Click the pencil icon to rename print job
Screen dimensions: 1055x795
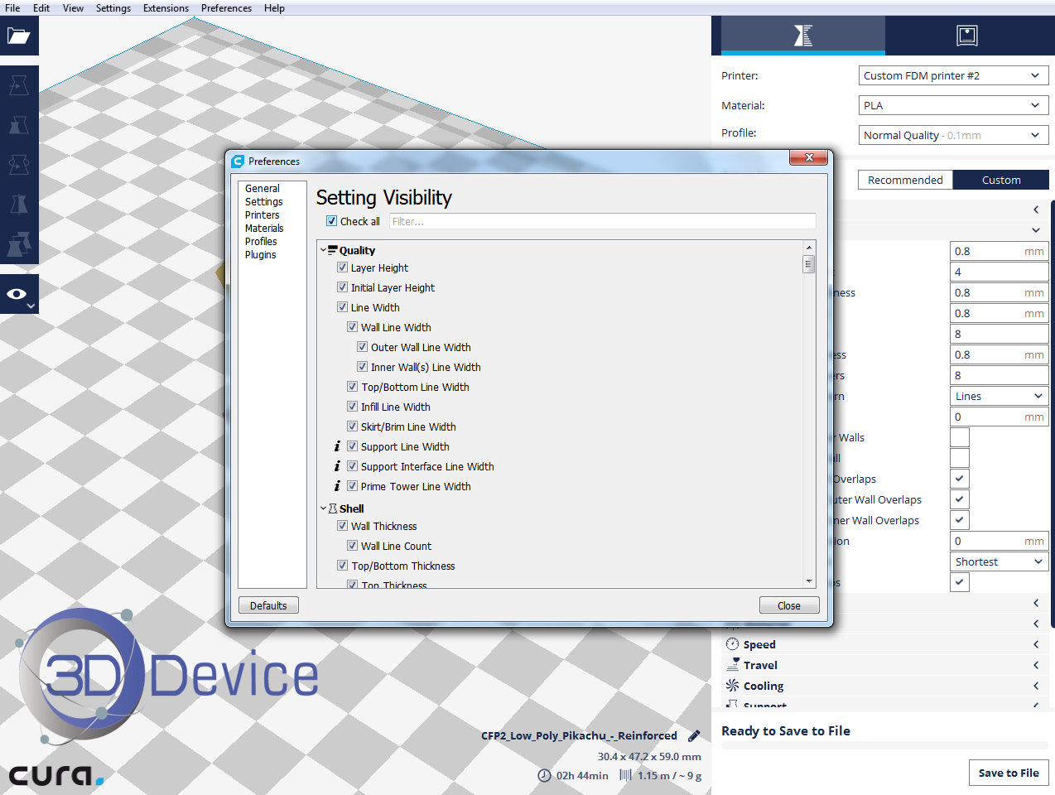[694, 735]
